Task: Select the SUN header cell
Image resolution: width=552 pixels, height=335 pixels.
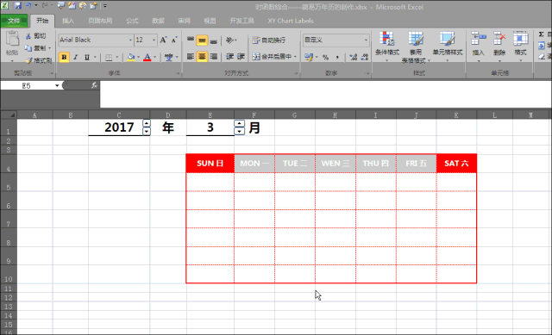Action: pyautogui.click(x=210, y=164)
